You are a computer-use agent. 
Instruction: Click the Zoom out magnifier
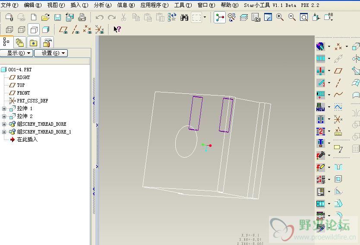coord(292,17)
